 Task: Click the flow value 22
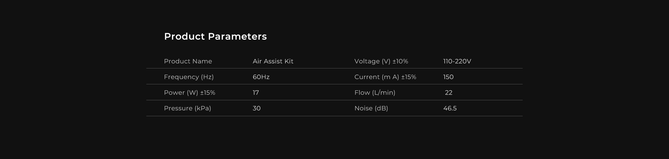449,93
